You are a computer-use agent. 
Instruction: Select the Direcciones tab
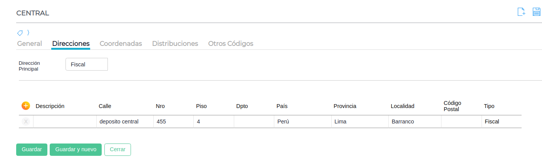tap(71, 44)
